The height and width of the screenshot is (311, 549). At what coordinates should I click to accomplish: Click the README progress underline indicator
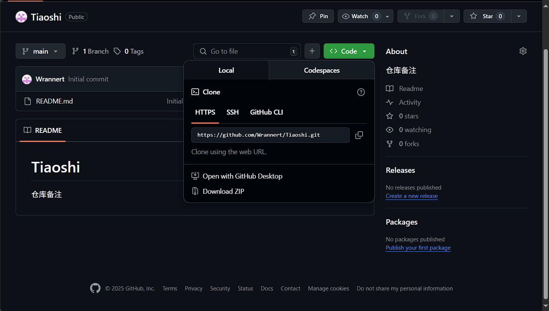click(42, 141)
